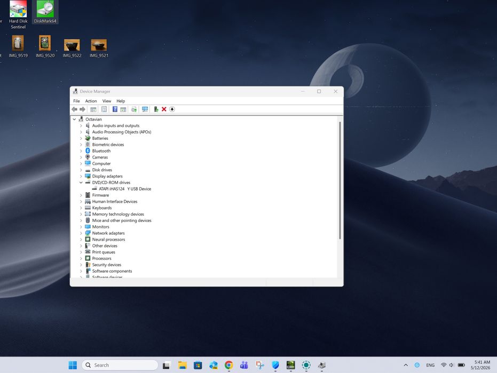Click the Wi-Fi icon in system tray
Screen dimensions: 497x373
[x=444, y=365]
